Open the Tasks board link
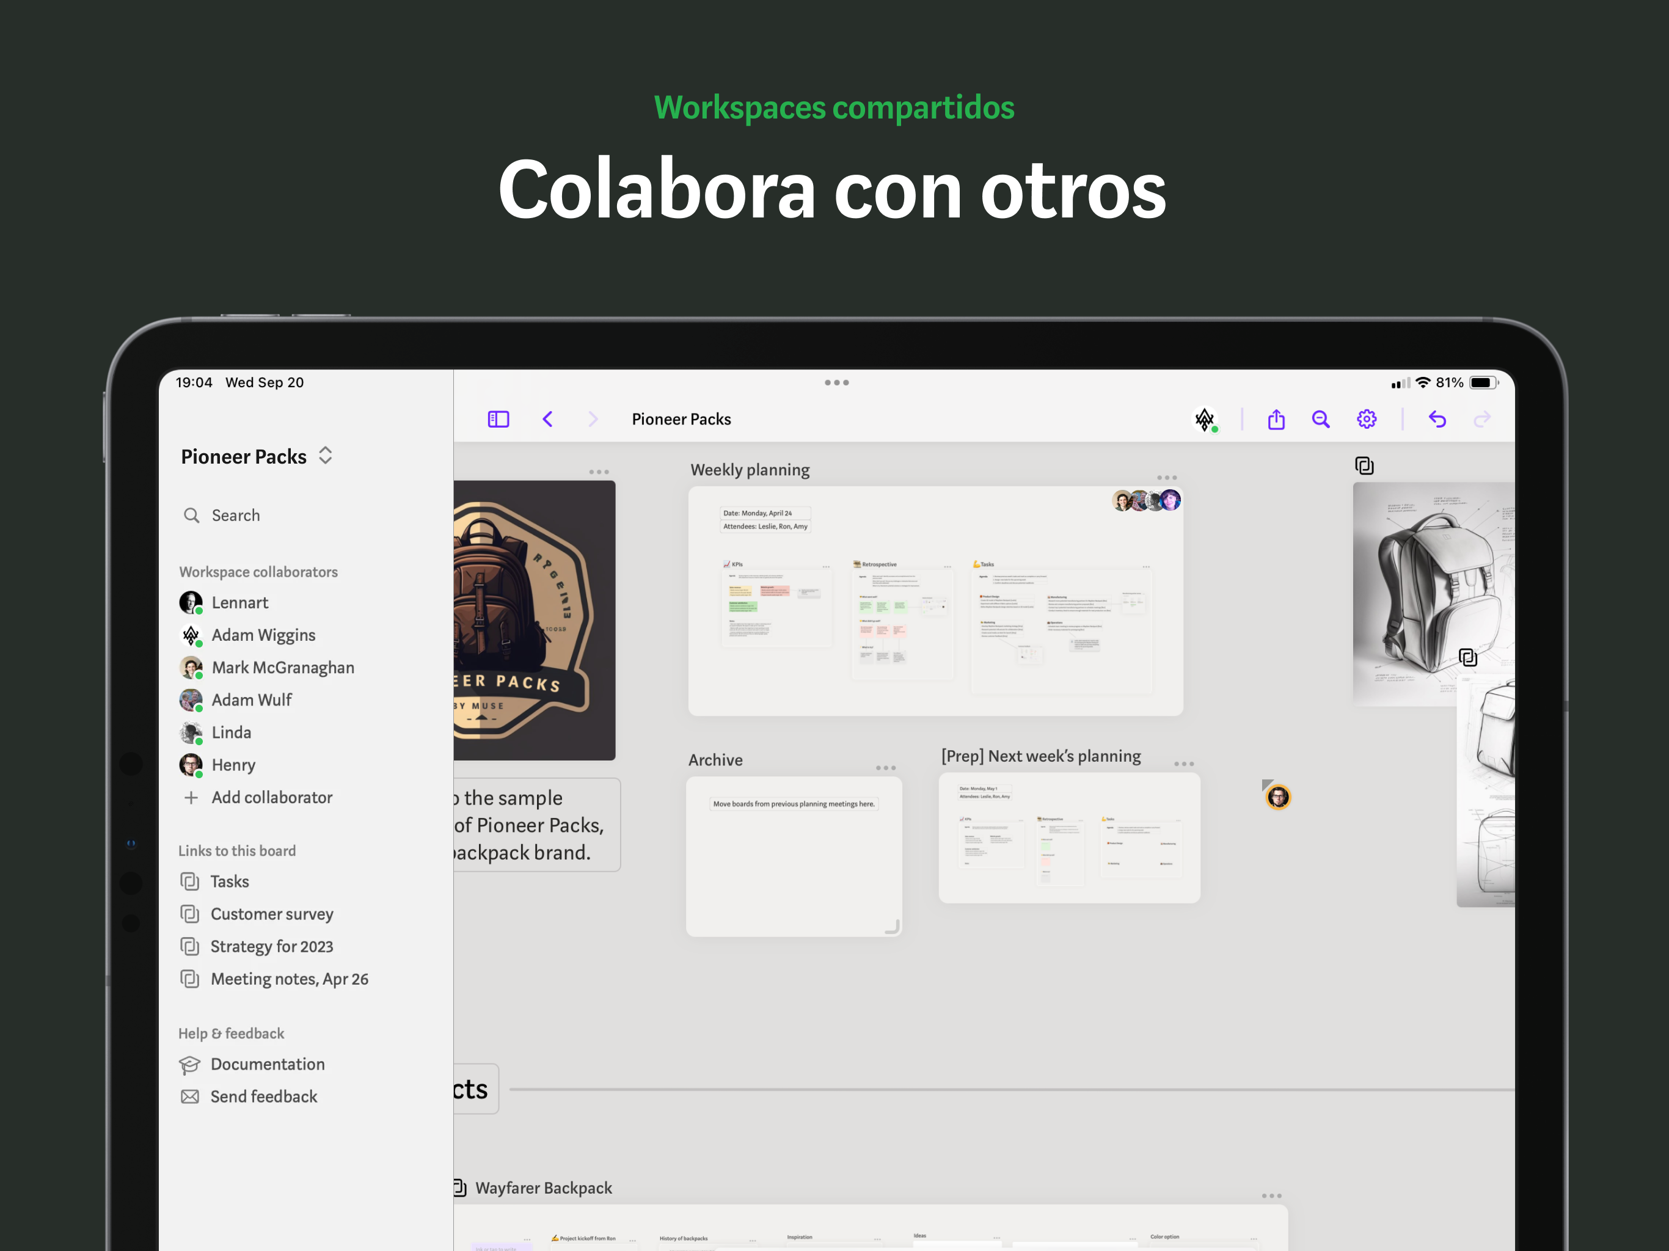 229,881
